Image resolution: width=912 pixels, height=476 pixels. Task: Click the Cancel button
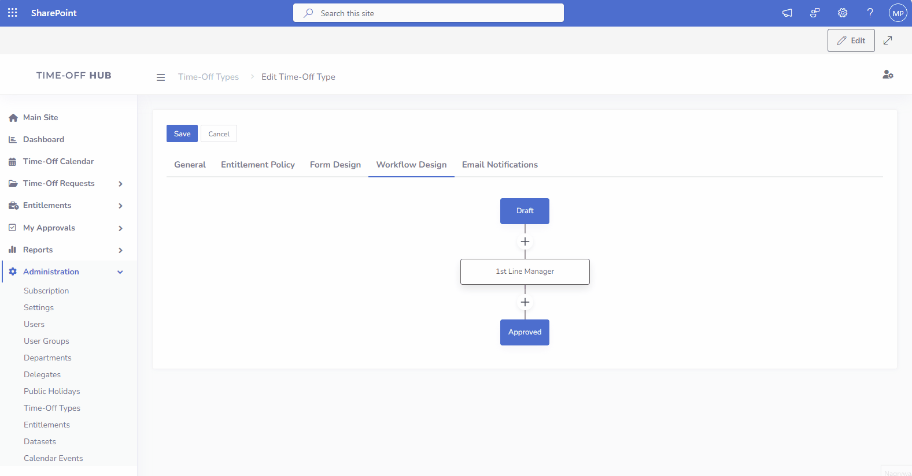(x=219, y=134)
